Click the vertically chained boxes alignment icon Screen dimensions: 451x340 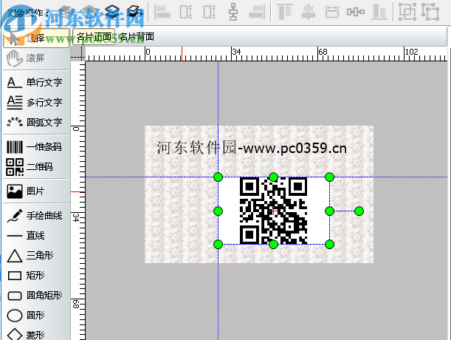233,12
